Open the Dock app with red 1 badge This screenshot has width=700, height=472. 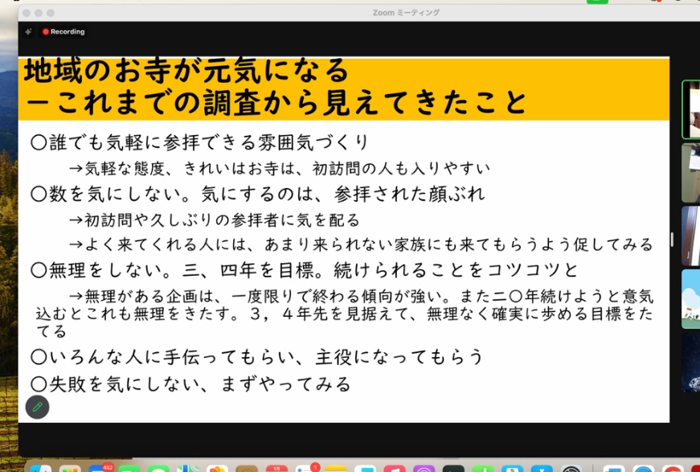305,469
